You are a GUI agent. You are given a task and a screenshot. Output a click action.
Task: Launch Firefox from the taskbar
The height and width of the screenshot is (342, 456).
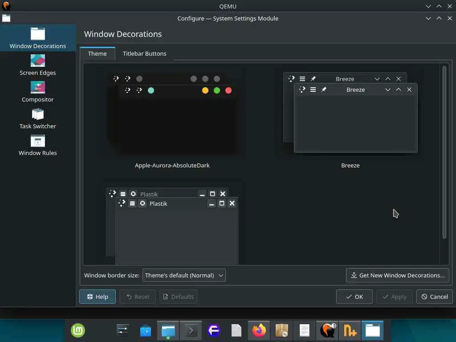point(259,330)
